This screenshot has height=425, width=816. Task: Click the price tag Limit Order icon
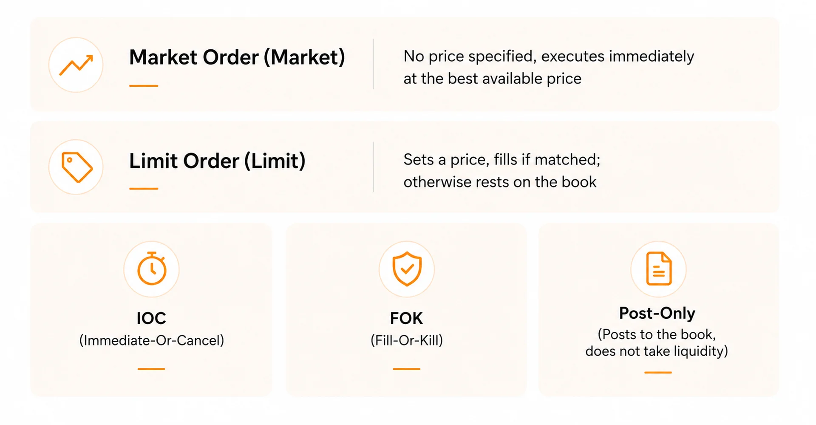point(76,167)
